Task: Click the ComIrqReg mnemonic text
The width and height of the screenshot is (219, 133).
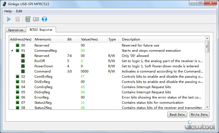Action: click(43, 87)
